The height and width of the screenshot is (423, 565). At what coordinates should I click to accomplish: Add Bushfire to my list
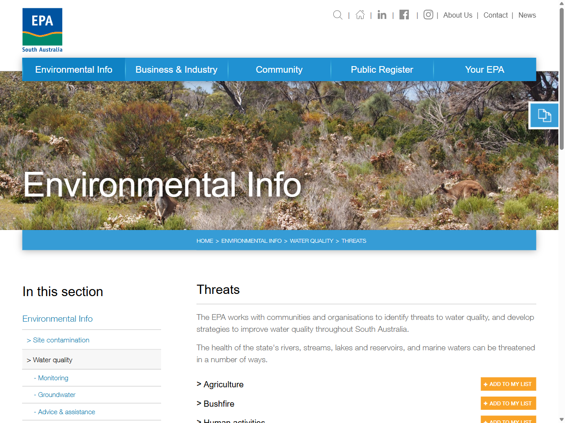(x=508, y=403)
